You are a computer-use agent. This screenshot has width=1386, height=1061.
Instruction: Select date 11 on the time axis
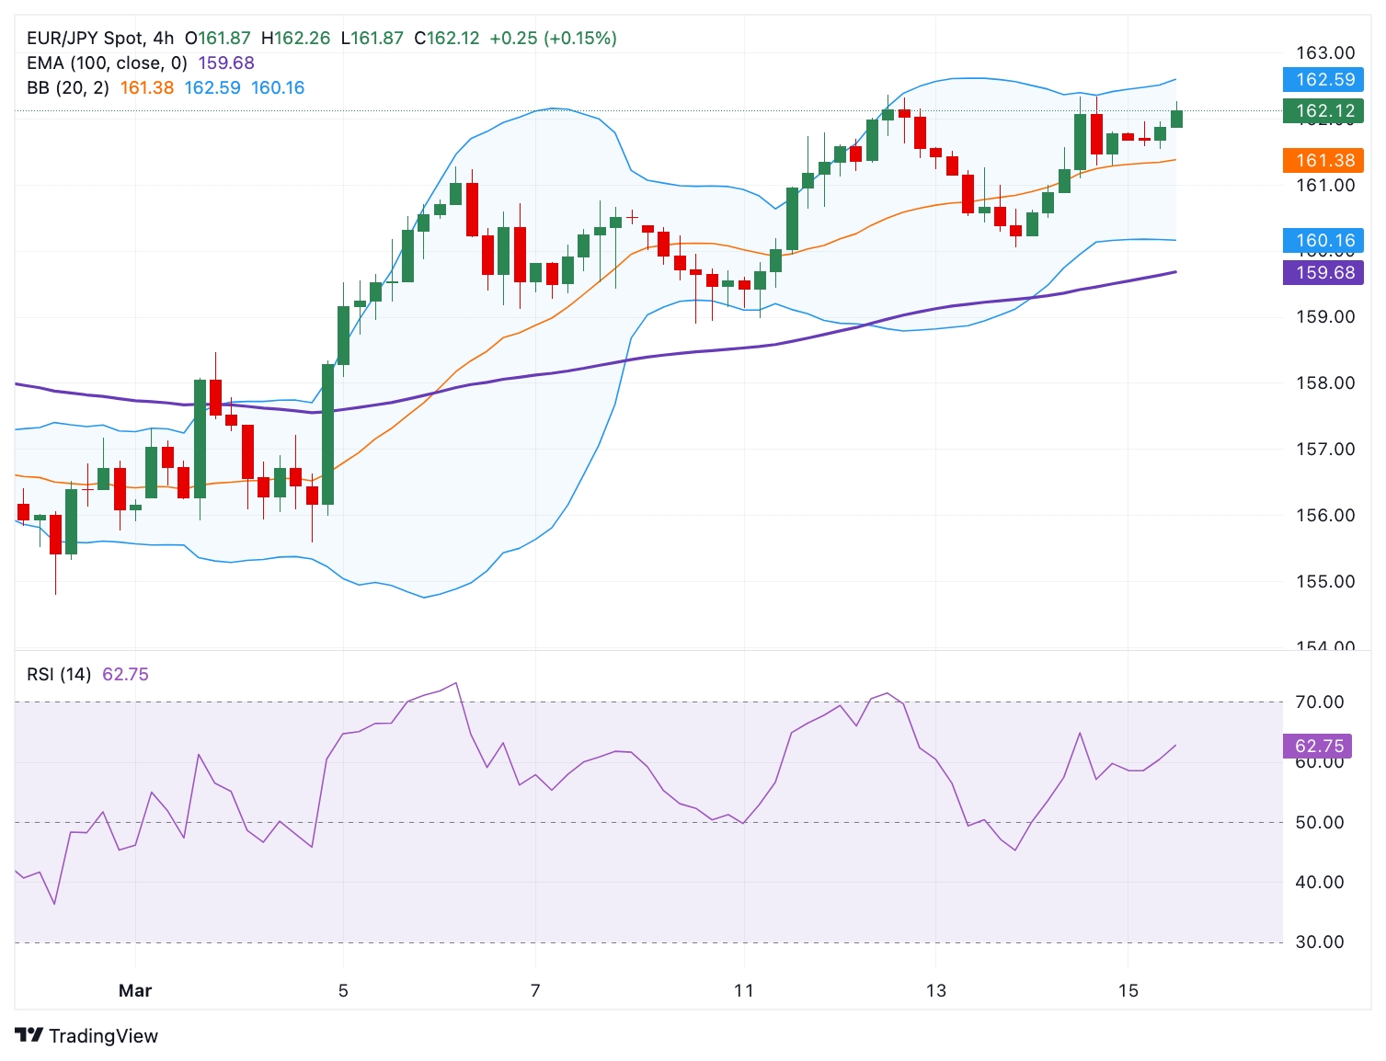(x=744, y=991)
